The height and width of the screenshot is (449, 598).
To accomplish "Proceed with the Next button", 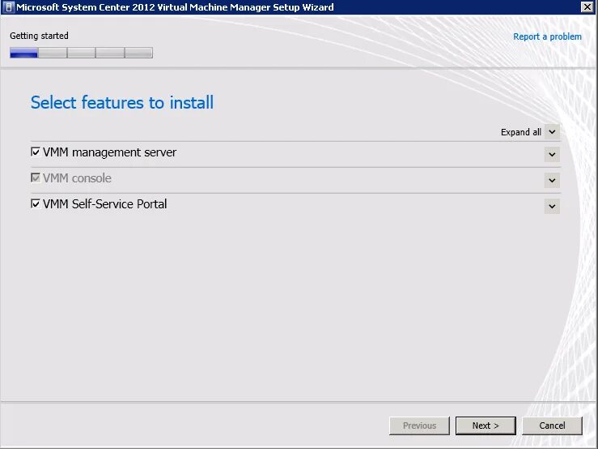I will pyautogui.click(x=486, y=425).
